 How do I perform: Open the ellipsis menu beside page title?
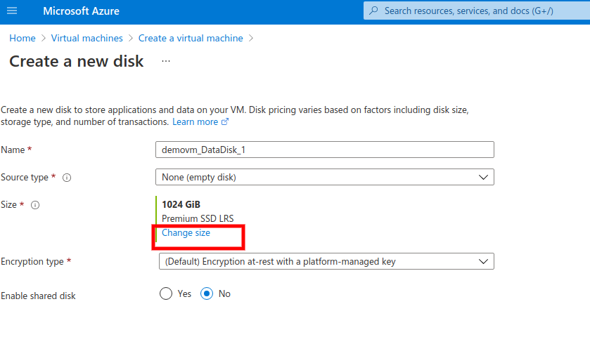tap(166, 61)
